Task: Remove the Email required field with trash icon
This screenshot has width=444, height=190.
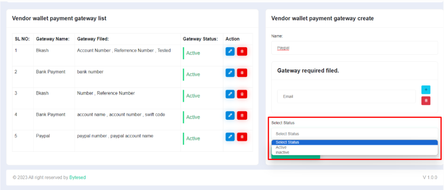Action: pyautogui.click(x=426, y=101)
